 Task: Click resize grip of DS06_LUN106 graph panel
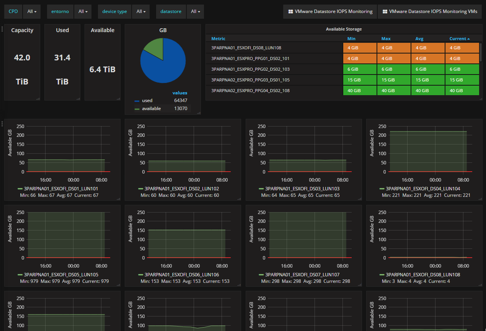click(239, 285)
